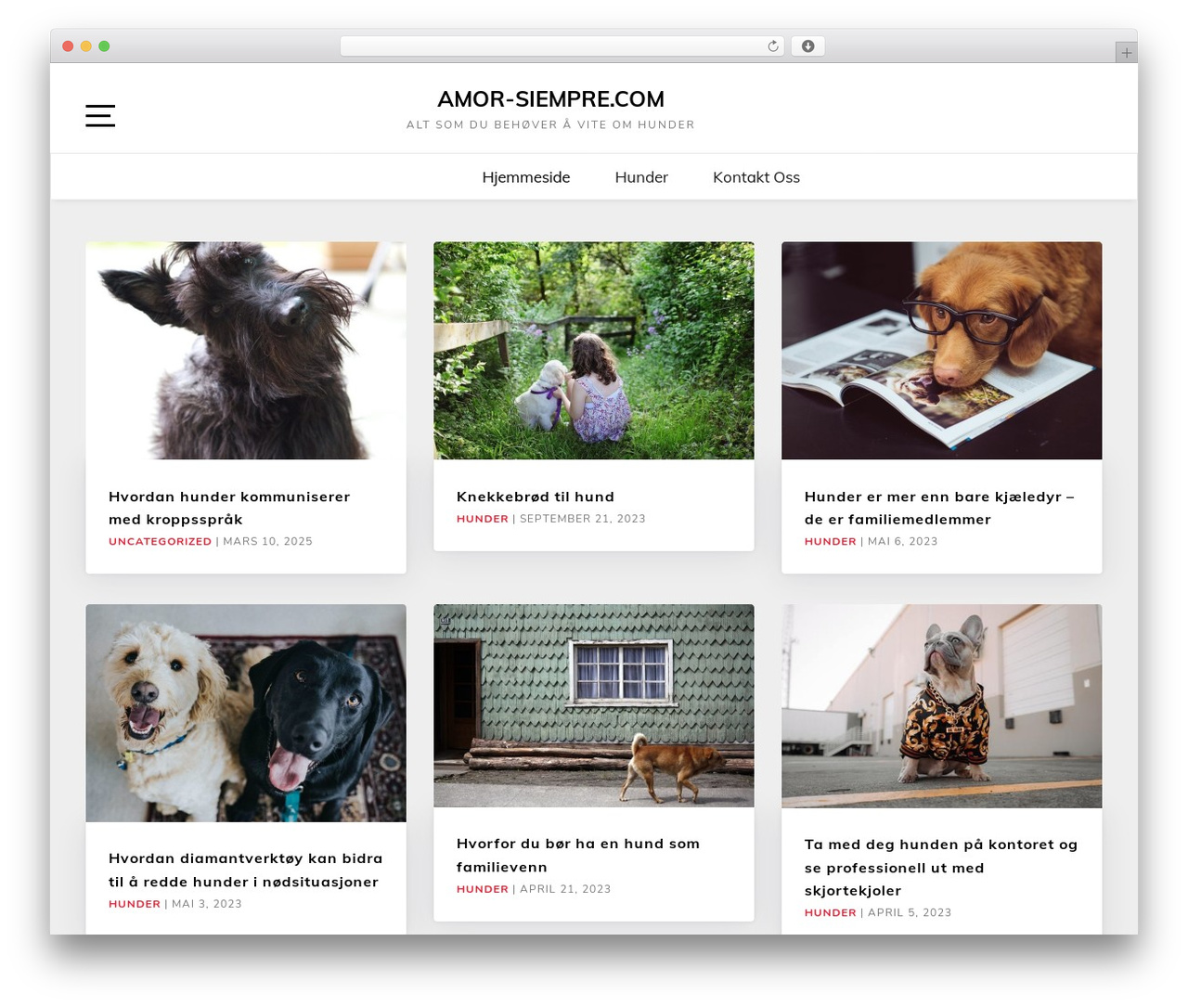Open the Kontakt Oss menu item
Image resolution: width=1188 pixels, height=1006 pixels.
point(756,177)
